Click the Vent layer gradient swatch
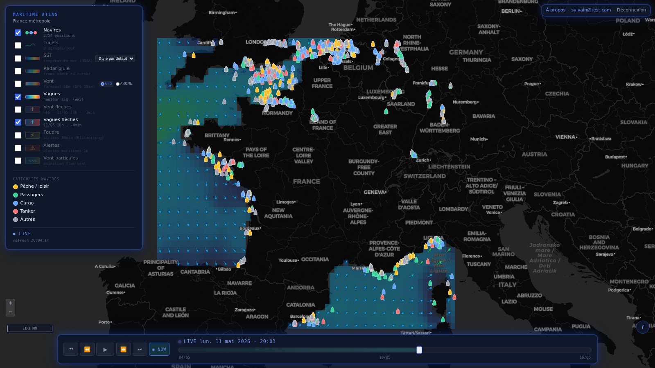The image size is (655, 368). [x=33, y=84]
